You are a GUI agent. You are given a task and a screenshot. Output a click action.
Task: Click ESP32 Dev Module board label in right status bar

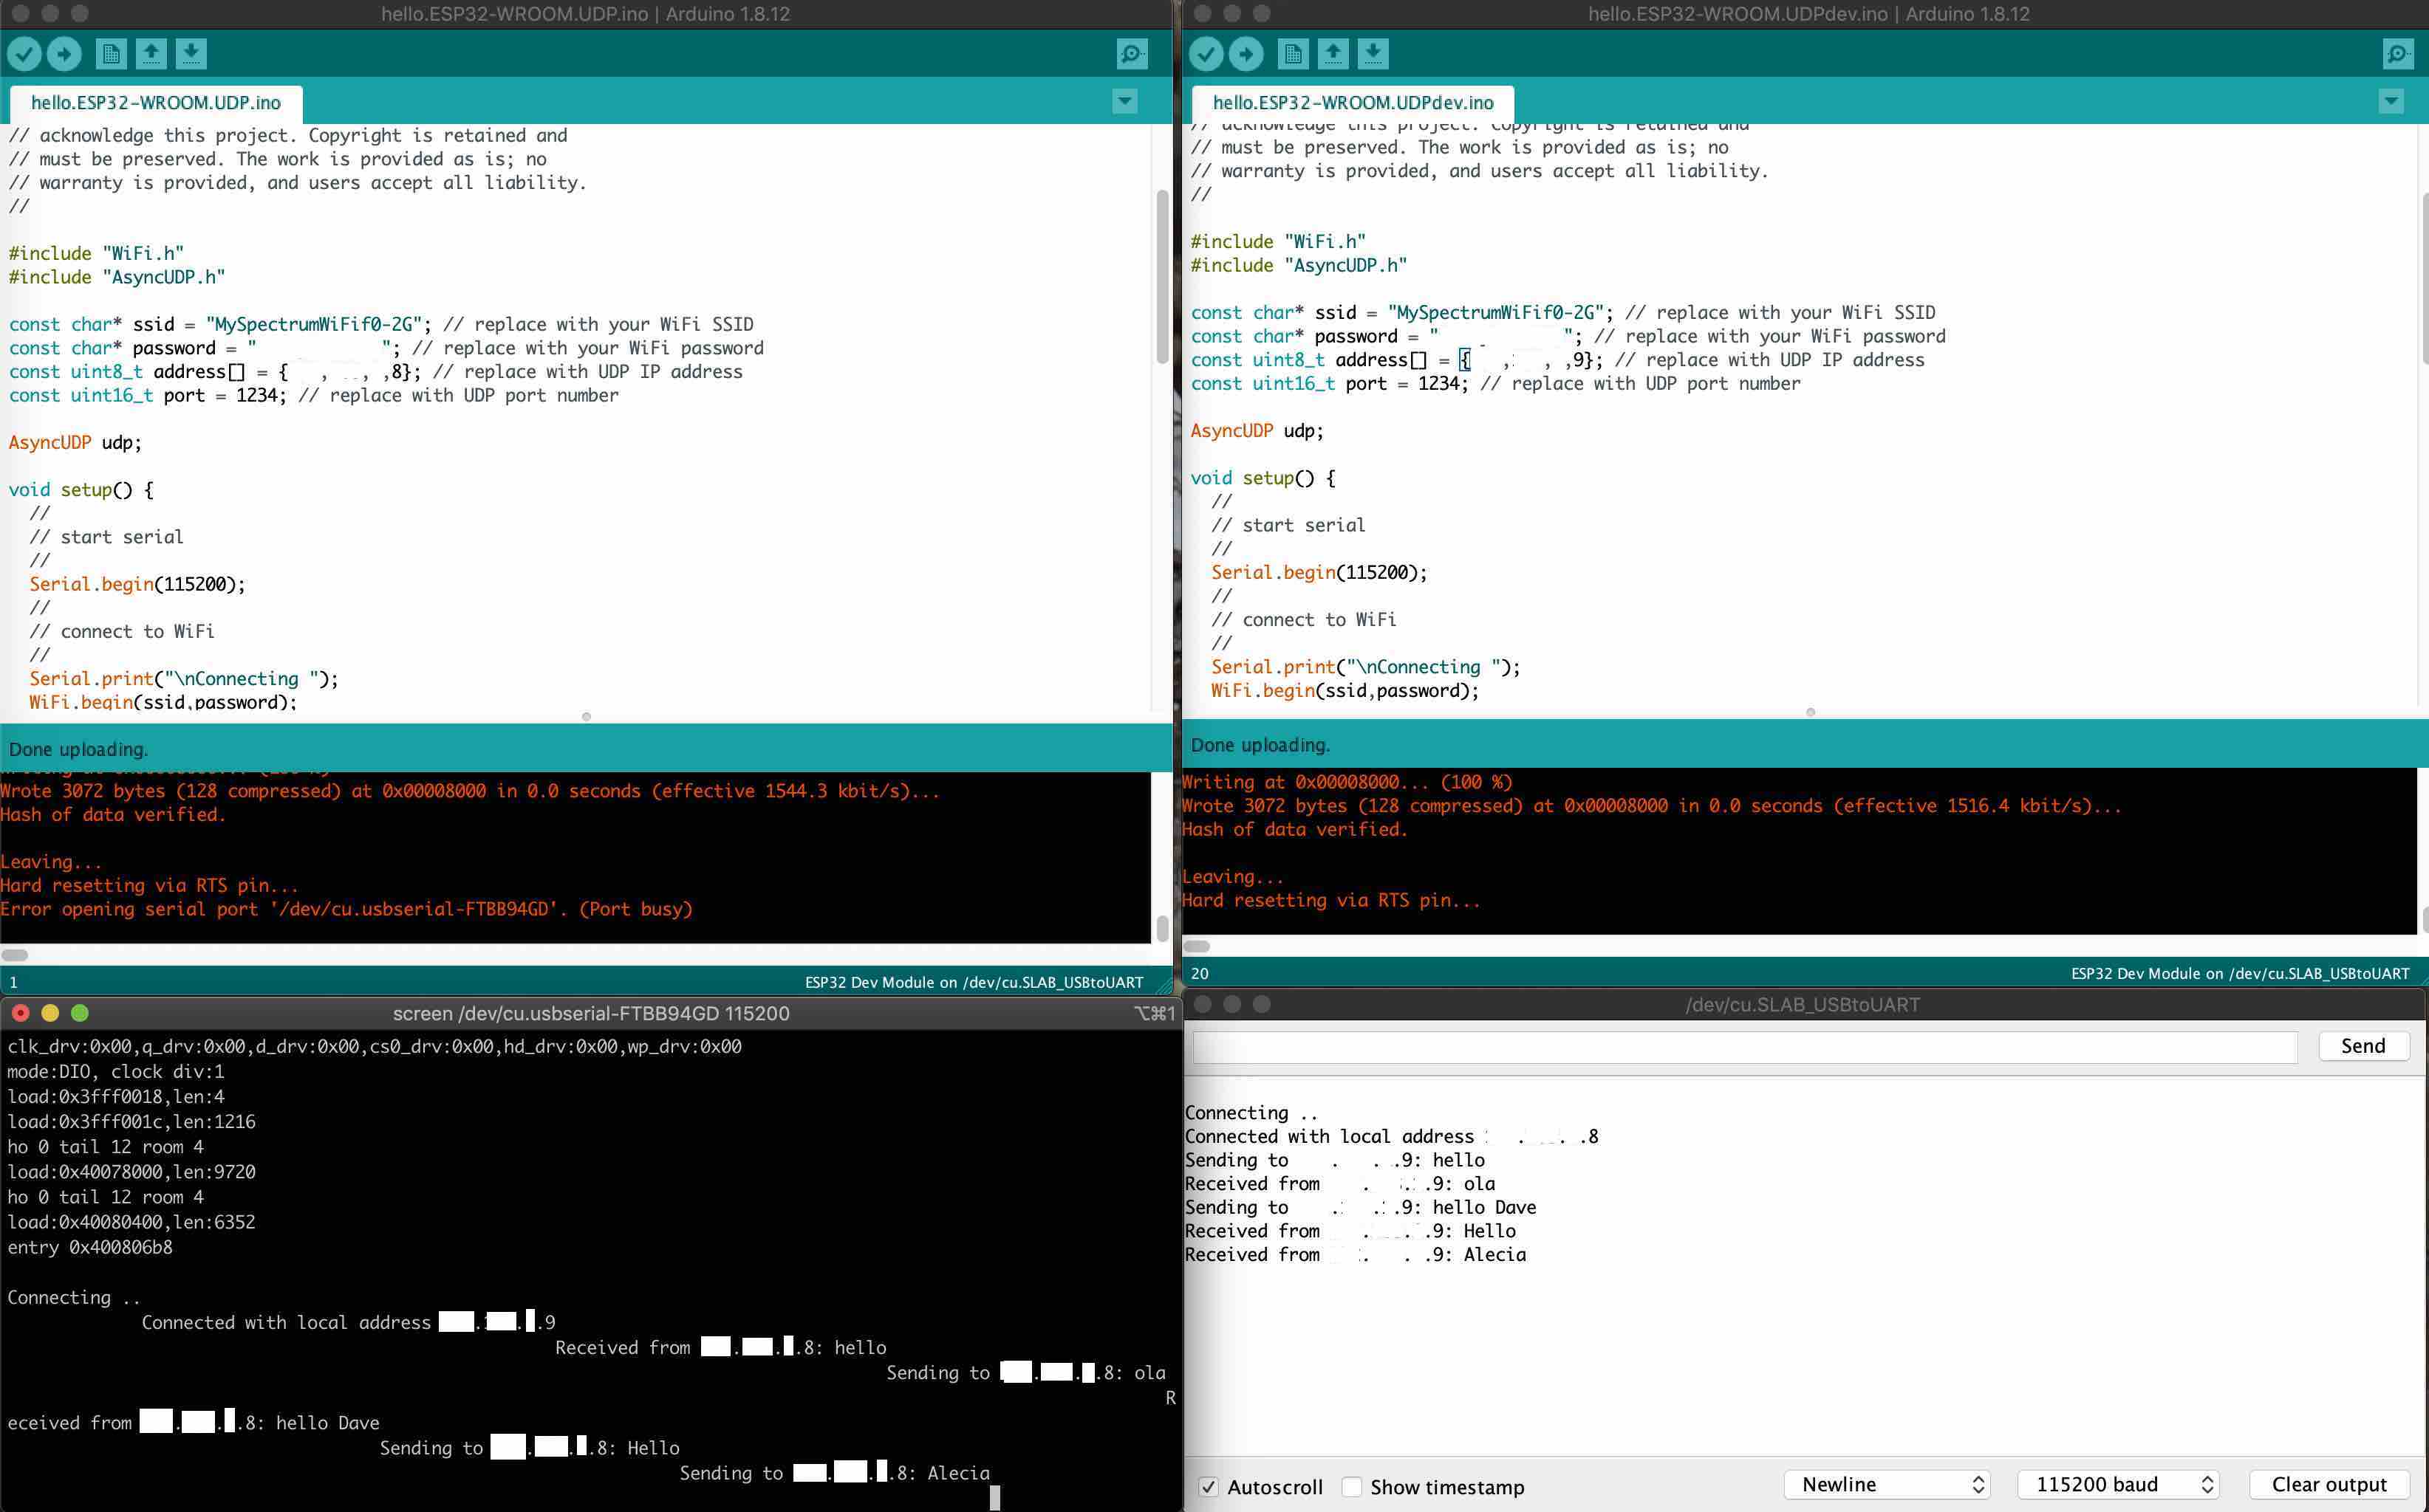(2240, 973)
